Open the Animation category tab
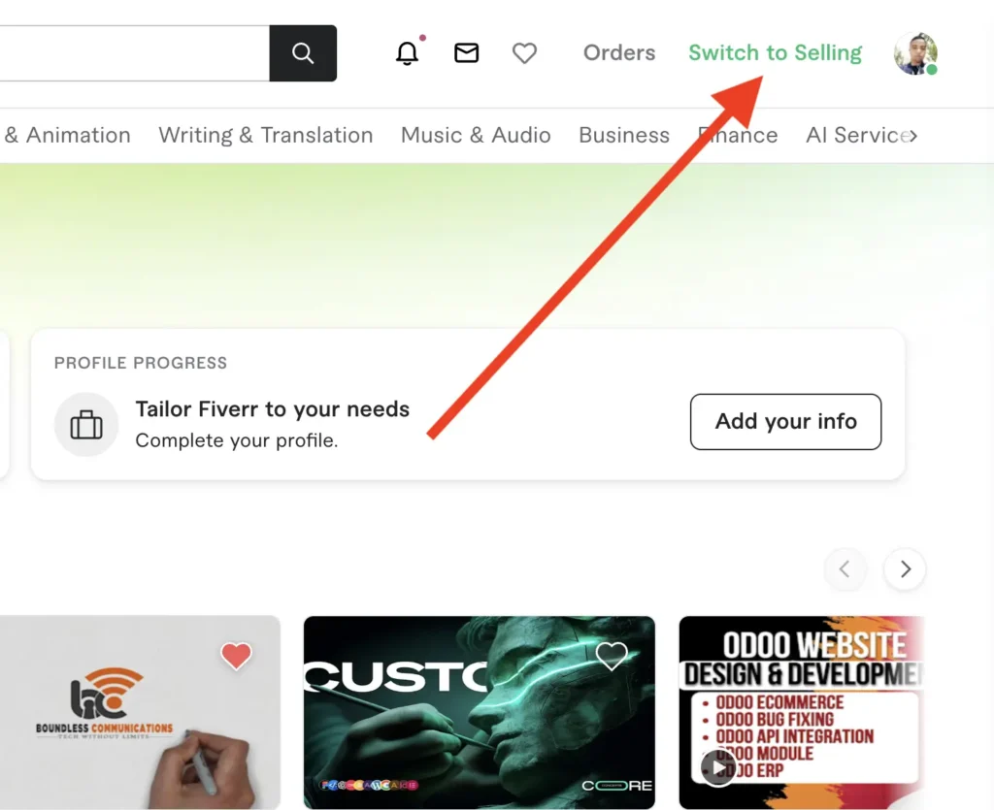Image resolution: width=994 pixels, height=810 pixels. click(67, 135)
